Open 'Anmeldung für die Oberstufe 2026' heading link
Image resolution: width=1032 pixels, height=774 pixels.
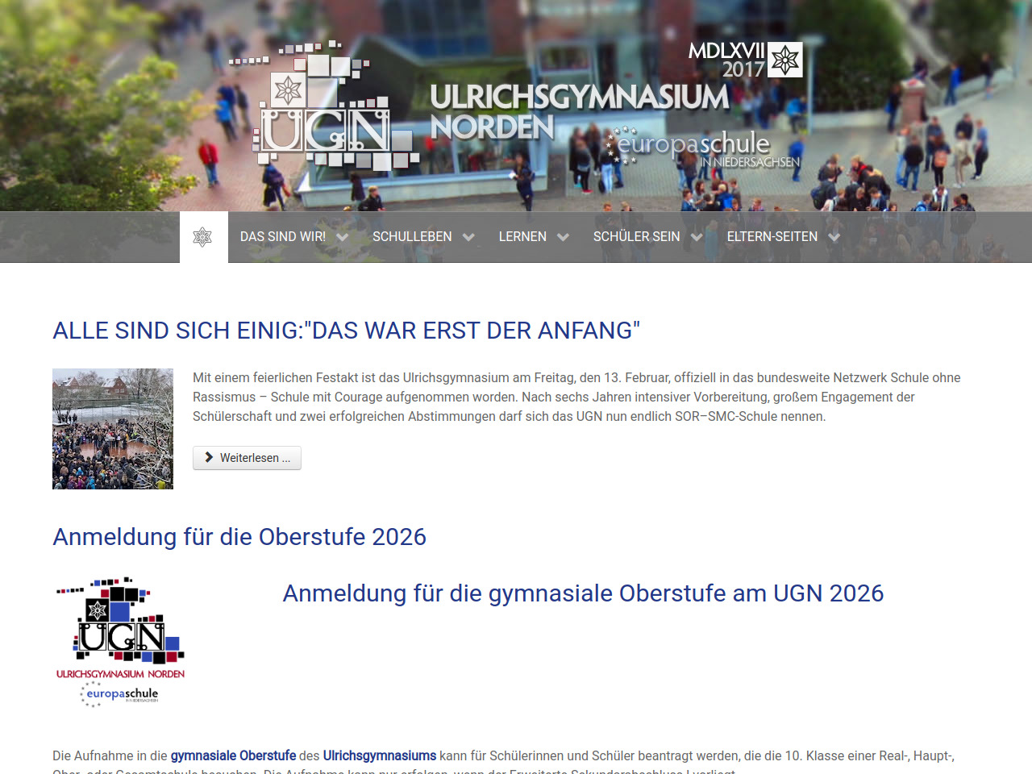[x=239, y=537]
